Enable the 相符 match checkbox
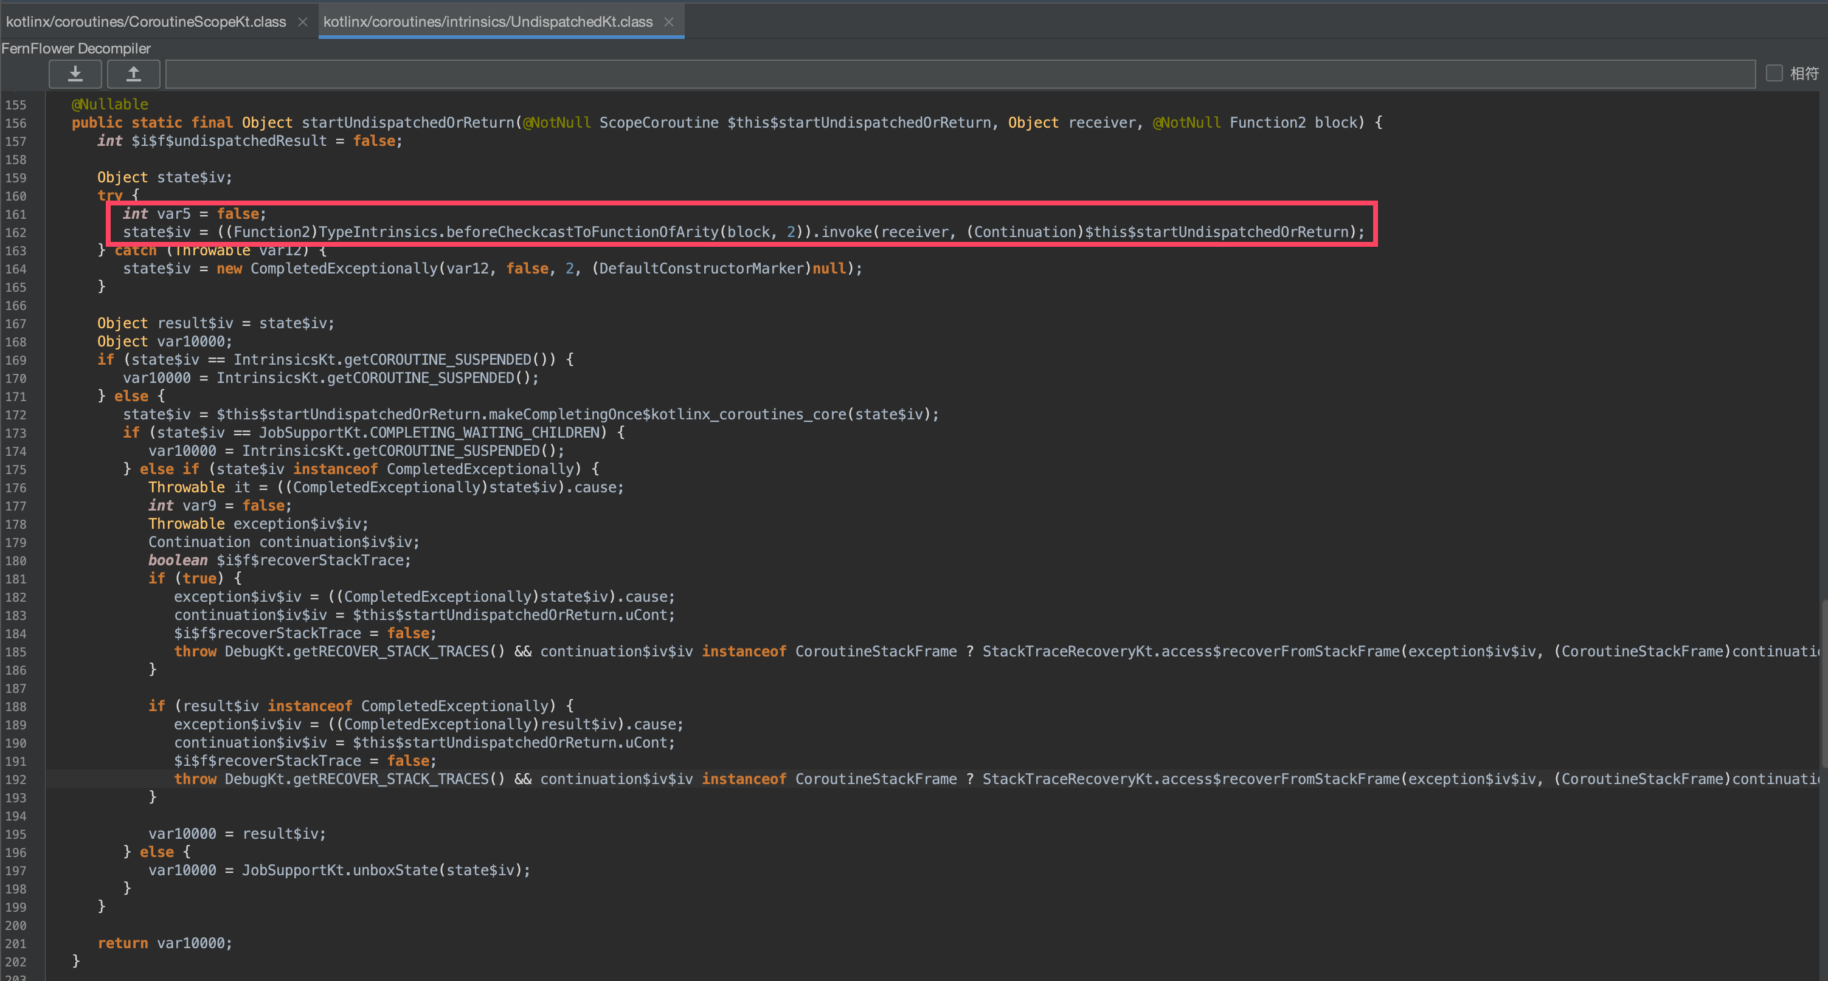The image size is (1828, 981). [x=1774, y=73]
